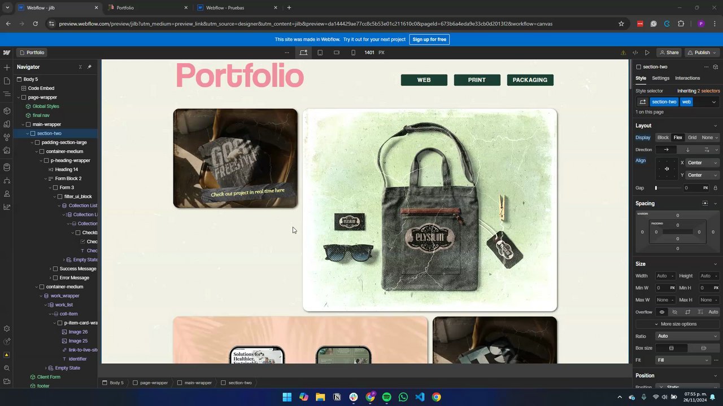Set Overflow to visible eye icon
Viewport: 723px width, 406px height.
pos(662,312)
